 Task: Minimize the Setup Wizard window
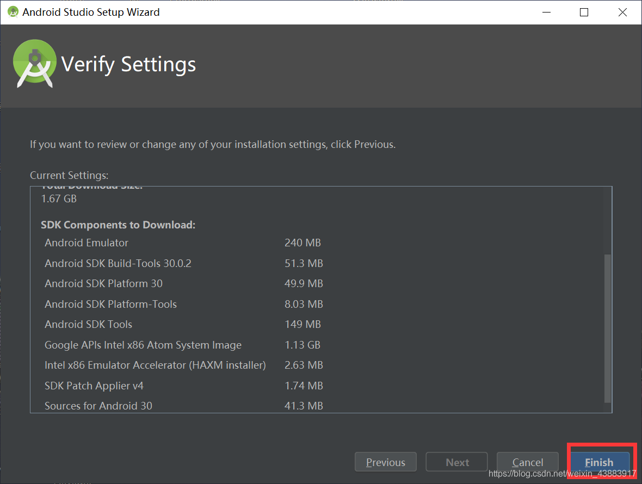[x=546, y=13]
